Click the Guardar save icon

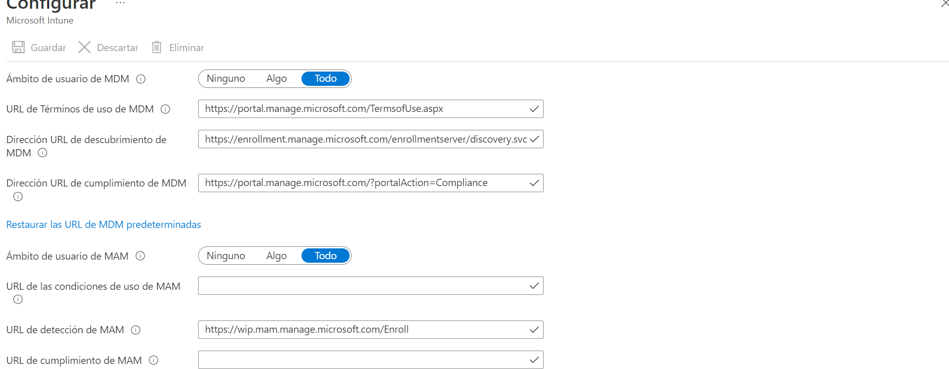(18, 48)
